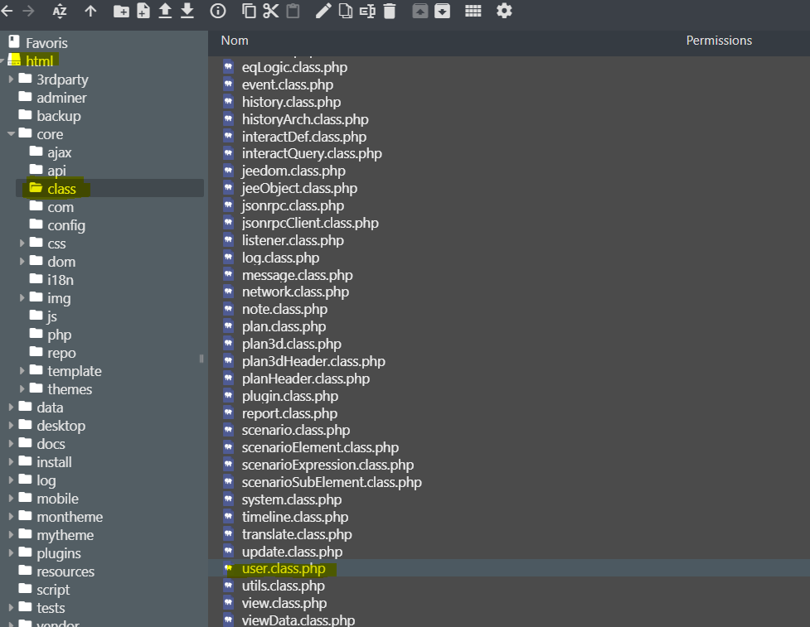
Task: Select the file eqLogic.class.php
Action: click(294, 67)
